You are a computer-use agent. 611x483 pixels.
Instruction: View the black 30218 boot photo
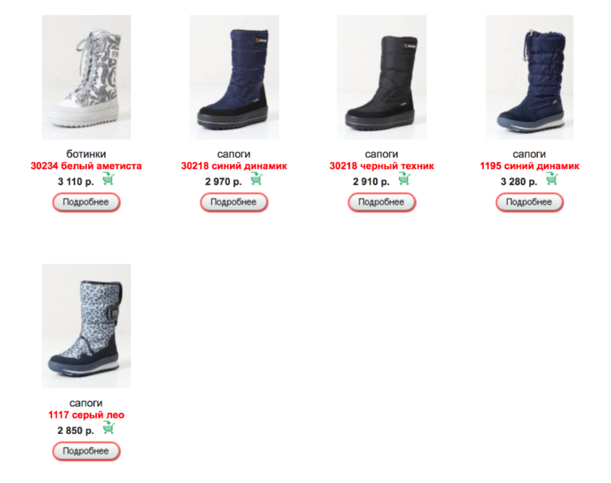tap(382, 77)
